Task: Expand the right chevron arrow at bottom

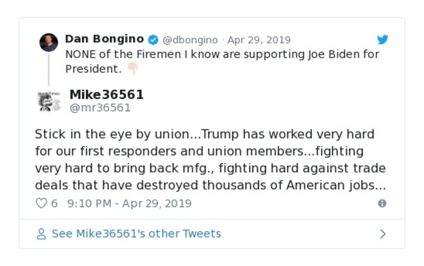Action: [383, 234]
